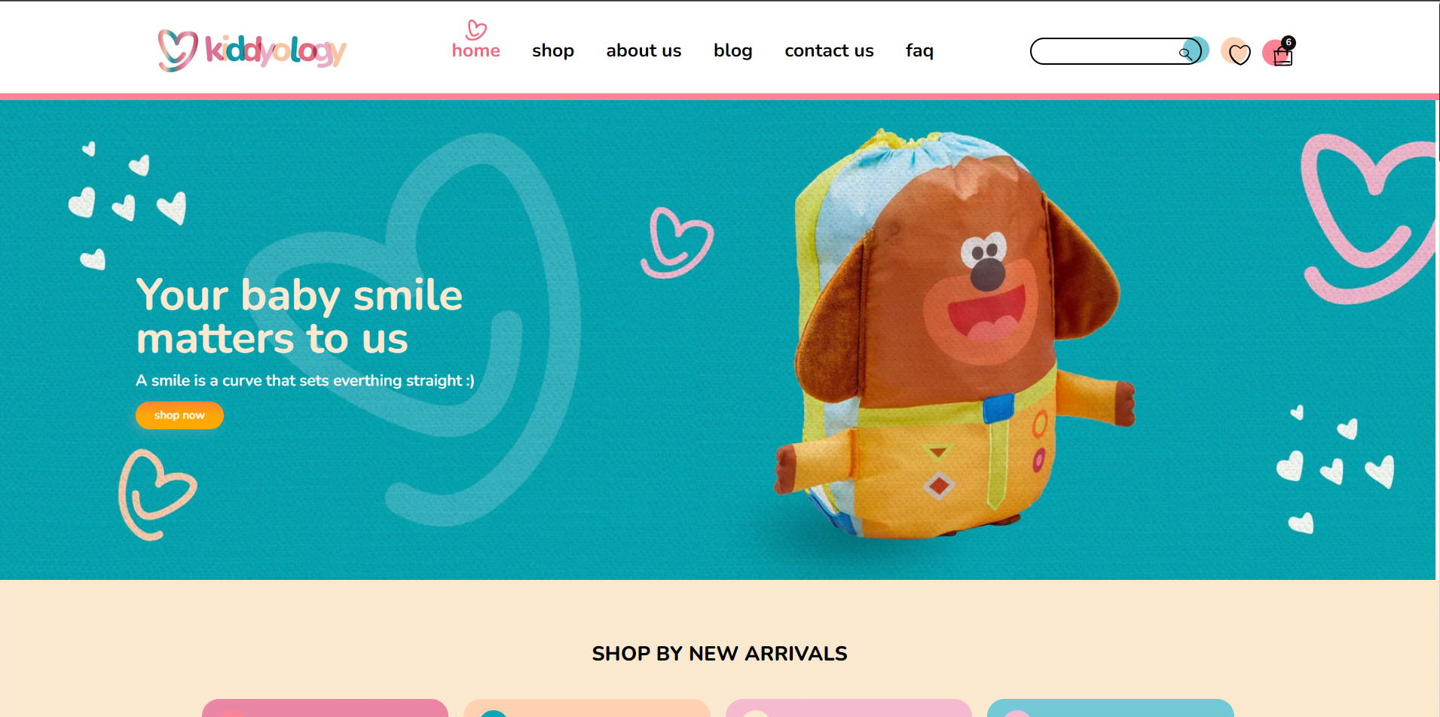Click the orange shop now button
Screen dimensions: 1440x717
point(179,415)
